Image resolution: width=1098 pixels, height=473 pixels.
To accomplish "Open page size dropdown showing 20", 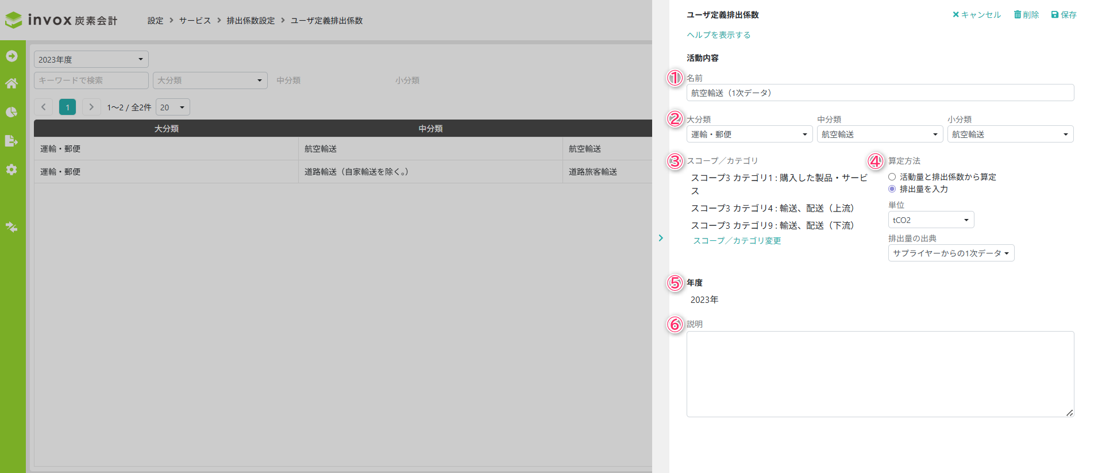I will (x=173, y=107).
